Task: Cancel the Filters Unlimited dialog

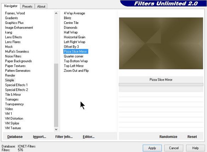Action: point(174,148)
